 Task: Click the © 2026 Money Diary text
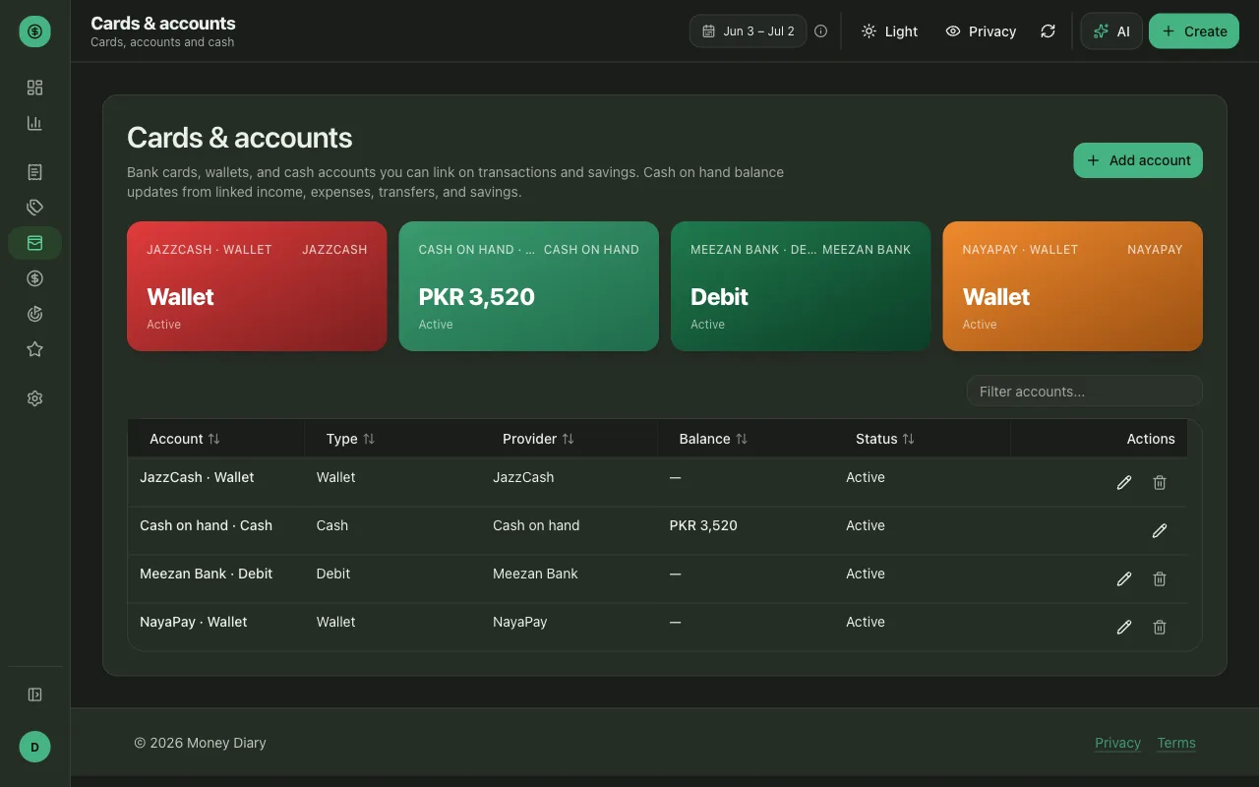tap(200, 743)
